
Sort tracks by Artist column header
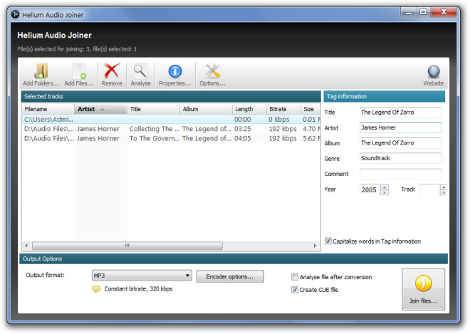(x=100, y=109)
